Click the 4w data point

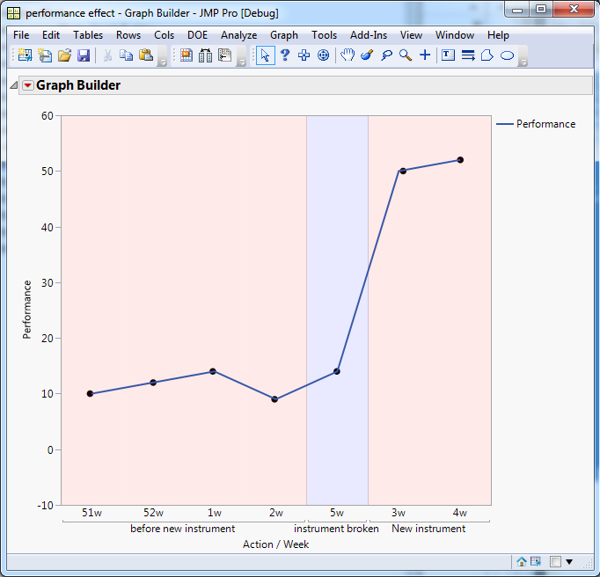coord(460,160)
